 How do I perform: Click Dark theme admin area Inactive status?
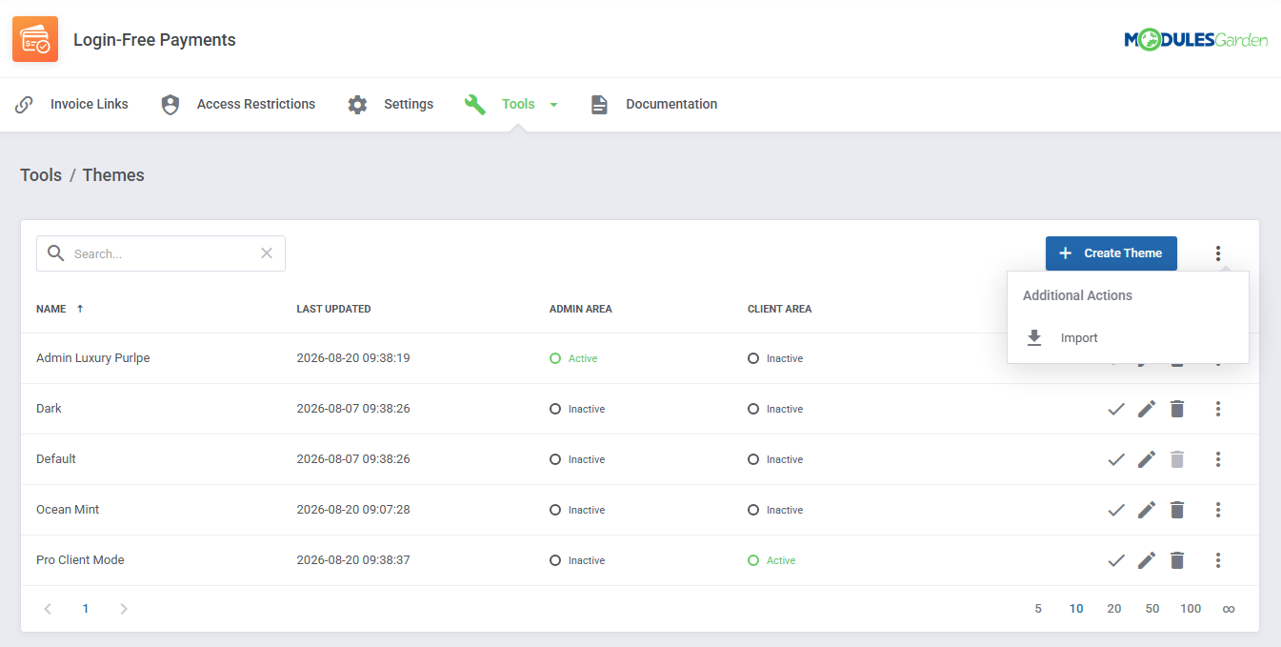pyautogui.click(x=577, y=409)
